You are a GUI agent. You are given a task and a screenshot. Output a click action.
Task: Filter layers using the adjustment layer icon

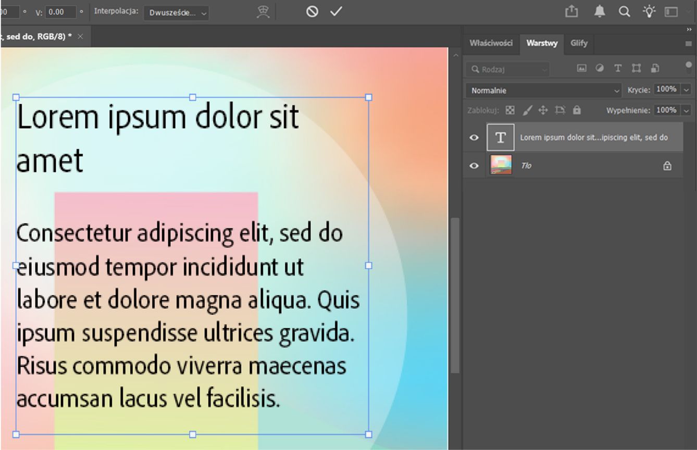click(600, 68)
